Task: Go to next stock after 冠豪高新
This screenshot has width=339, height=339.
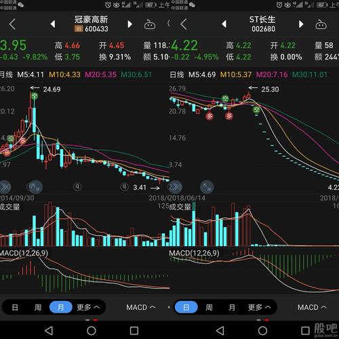Action: click(129, 24)
